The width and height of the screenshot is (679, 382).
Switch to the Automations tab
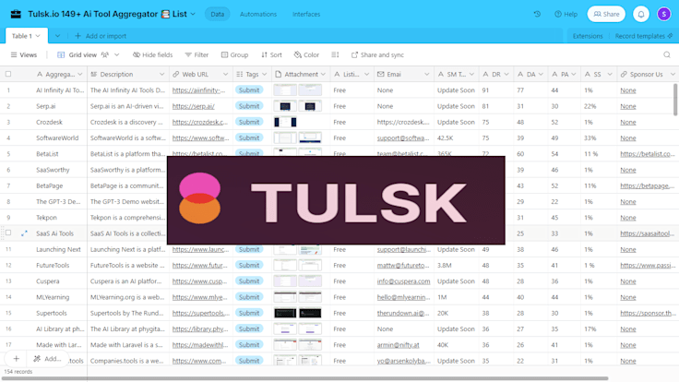tap(258, 14)
